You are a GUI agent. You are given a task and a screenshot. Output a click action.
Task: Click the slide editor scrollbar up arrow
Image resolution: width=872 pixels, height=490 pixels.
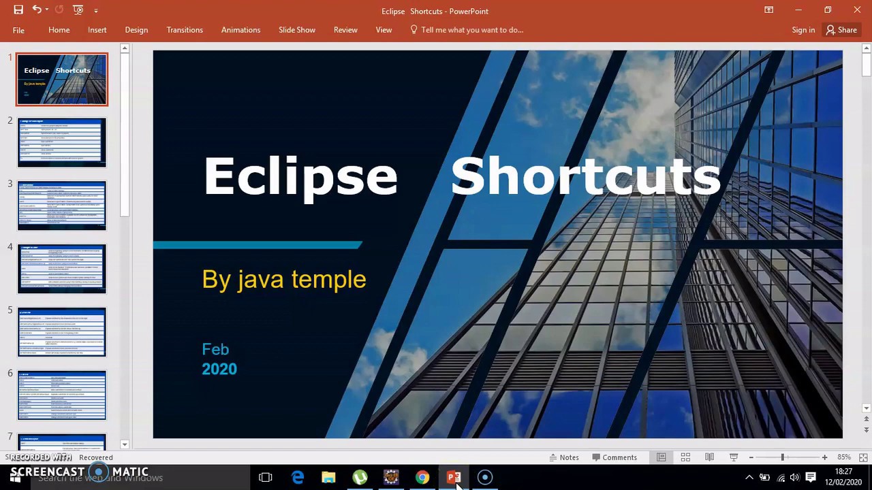click(867, 48)
